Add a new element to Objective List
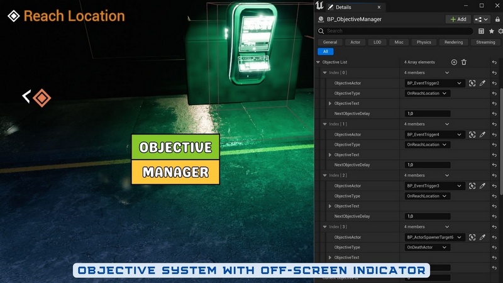The image size is (503, 283). pyautogui.click(x=454, y=62)
